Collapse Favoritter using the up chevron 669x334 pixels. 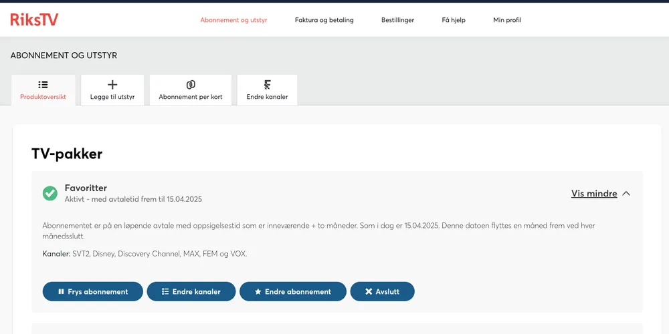626,194
